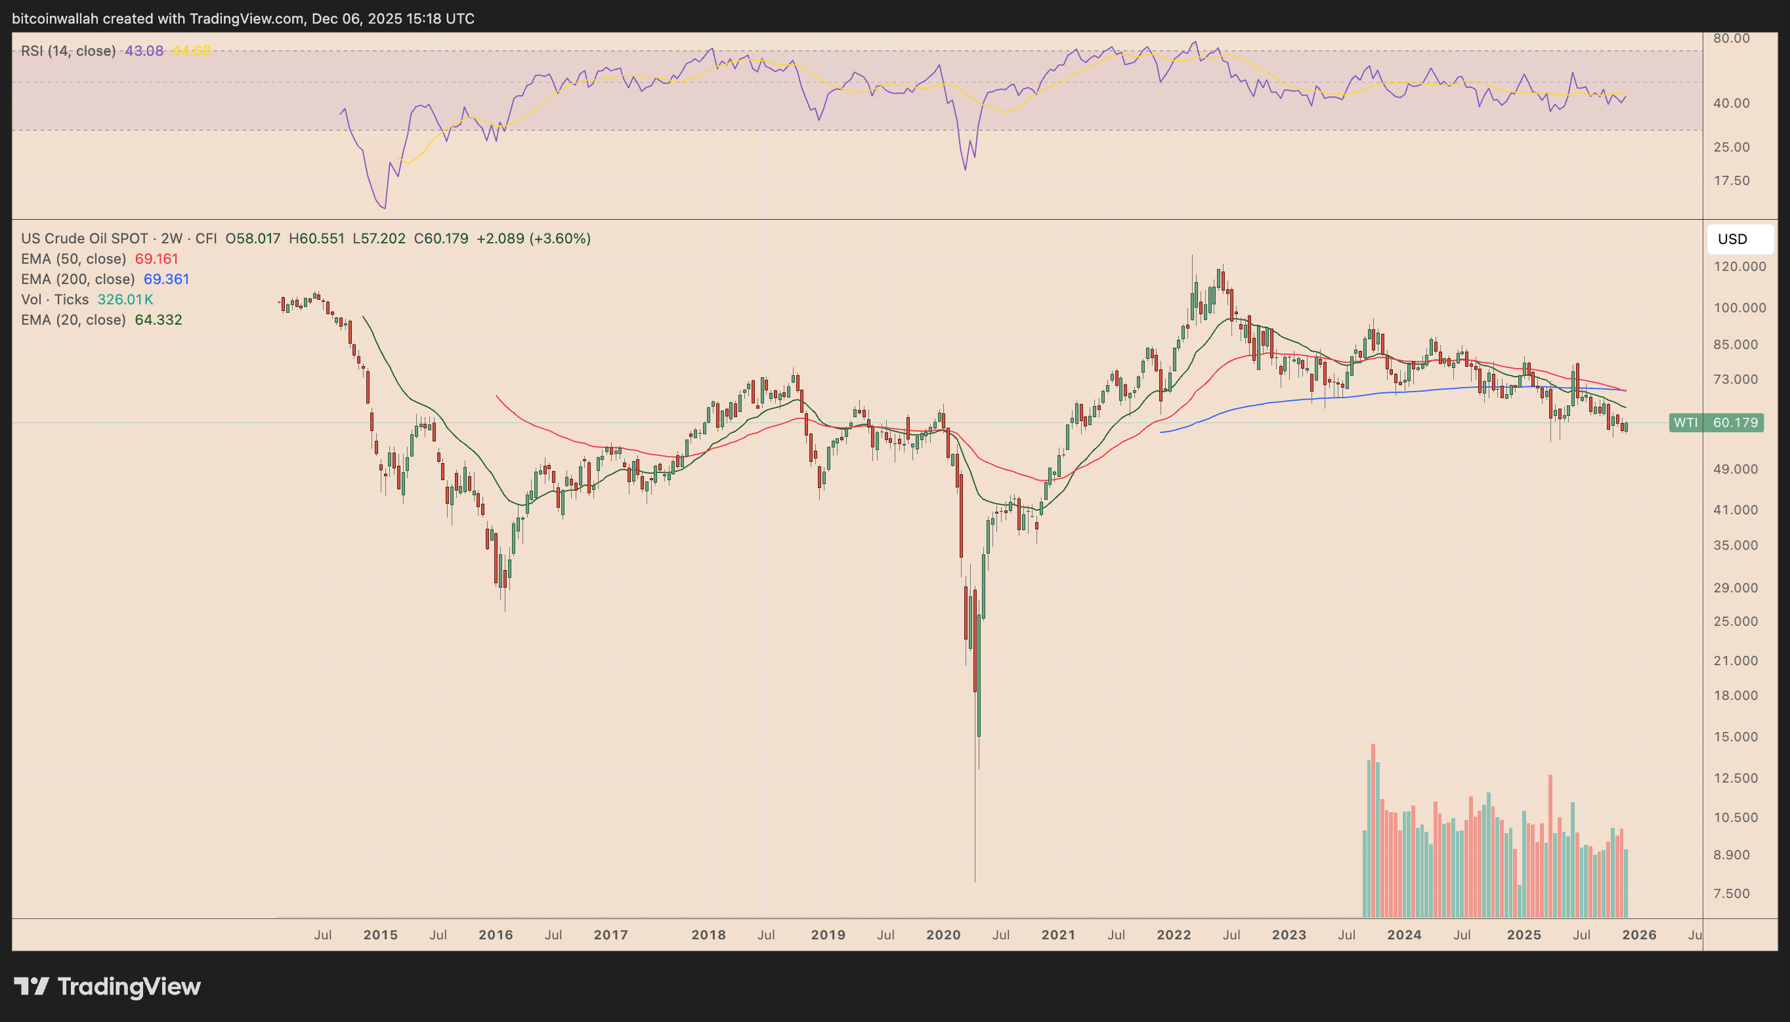Click the yellow RSI smoothing value 44.68
The image size is (1790, 1022).
pyautogui.click(x=192, y=50)
